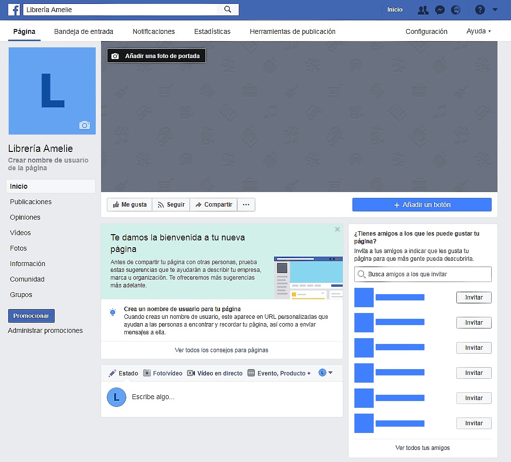The image size is (511, 462).
Task: Close the welcome banner
Action: tap(337, 229)
